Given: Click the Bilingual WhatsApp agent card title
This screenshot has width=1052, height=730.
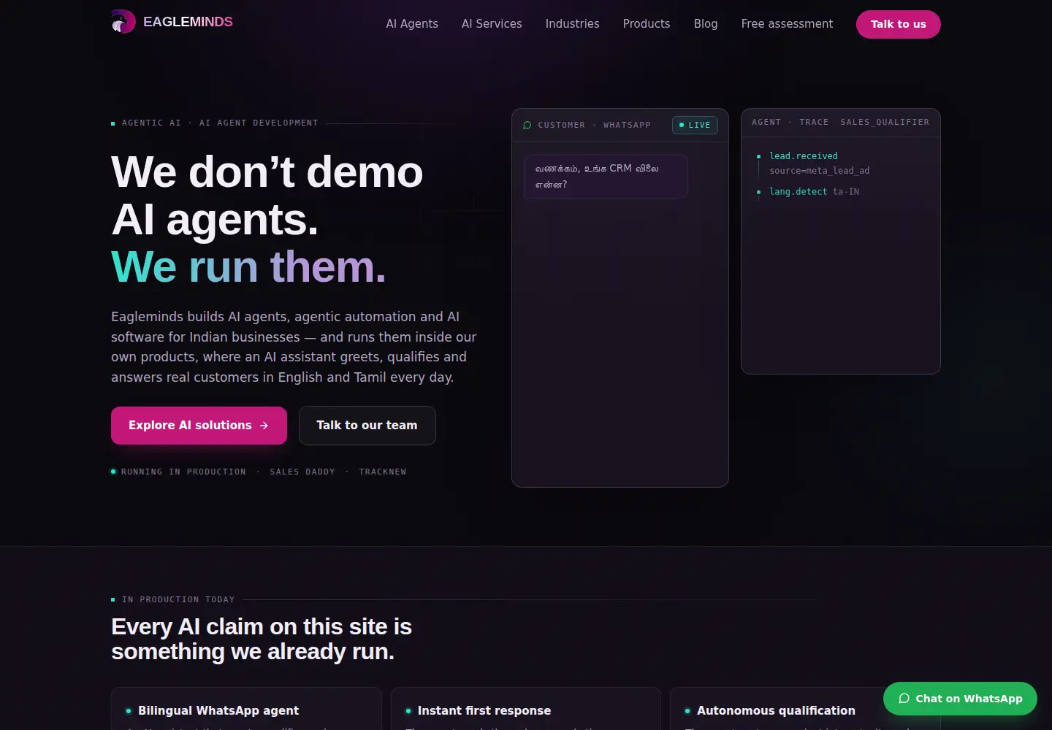Looking at the screenshot, I should tap(218, 710).
